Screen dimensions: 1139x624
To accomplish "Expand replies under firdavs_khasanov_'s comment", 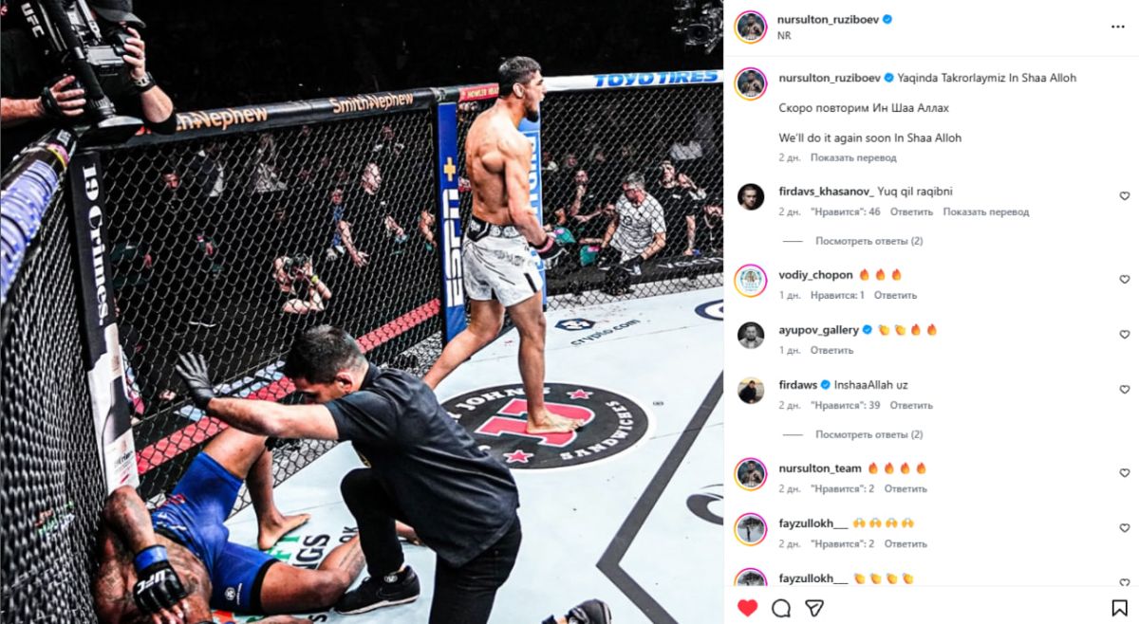I will coord(868,241).
